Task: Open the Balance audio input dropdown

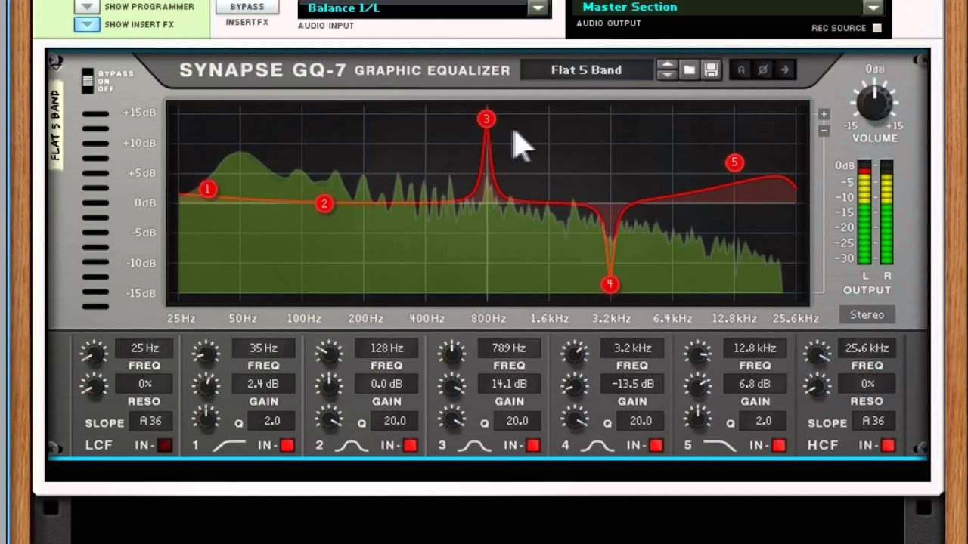Action: click(538, 8)
